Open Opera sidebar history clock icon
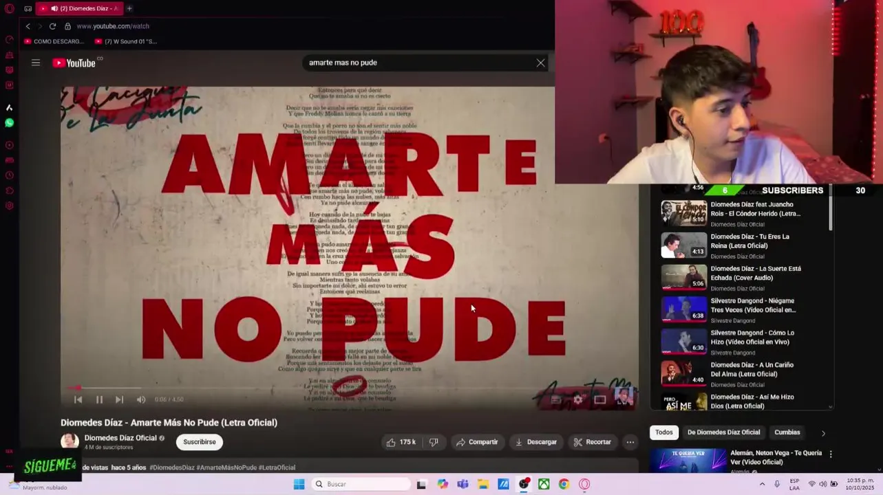The image size is (883, 495). (9, 175)
